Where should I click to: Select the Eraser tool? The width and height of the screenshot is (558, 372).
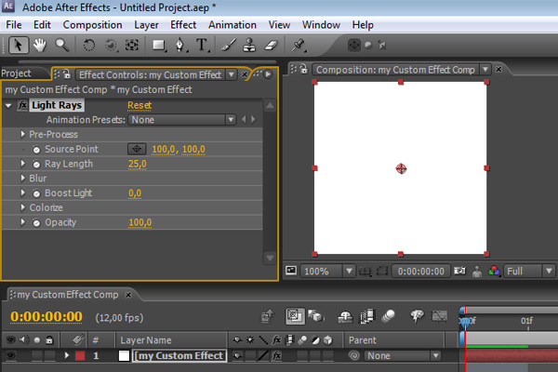click(272, 46)
